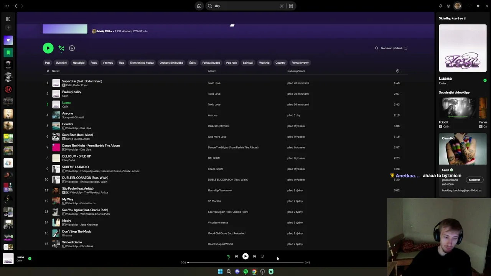This screenshot has width=491, height=276.
Task: Select the Štěstí filter chip
Action: point(193,63)
